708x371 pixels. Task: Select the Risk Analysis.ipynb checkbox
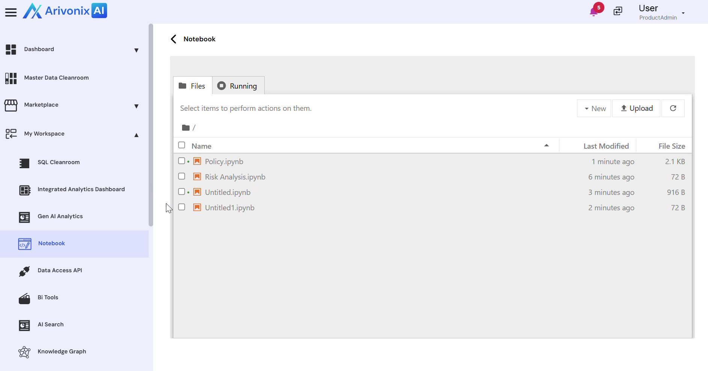[182, 176]
